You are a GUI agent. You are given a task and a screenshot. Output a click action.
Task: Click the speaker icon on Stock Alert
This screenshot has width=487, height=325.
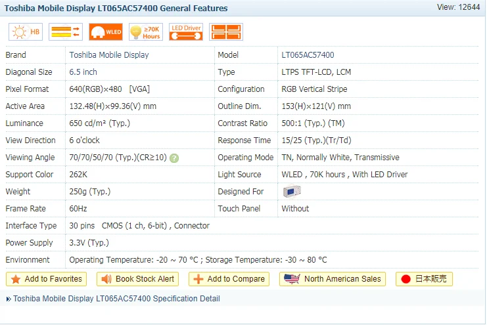(x=106, y=279)
